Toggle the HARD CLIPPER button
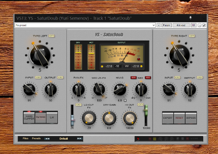This screenshot has height=154, width=218. (29, 117)
